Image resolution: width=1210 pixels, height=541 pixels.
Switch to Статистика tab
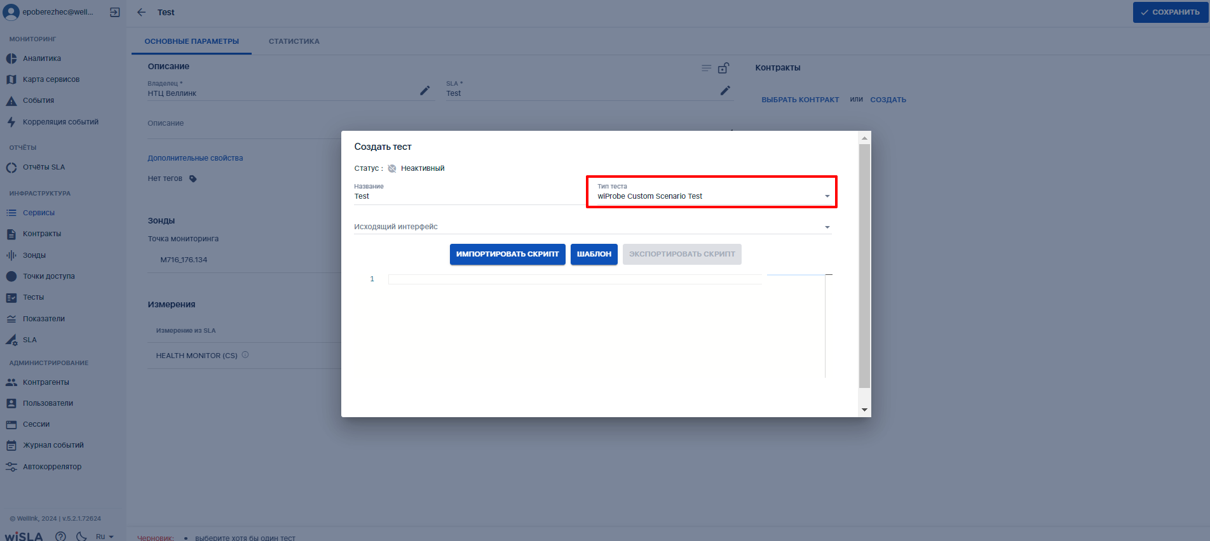coord(294,41)
